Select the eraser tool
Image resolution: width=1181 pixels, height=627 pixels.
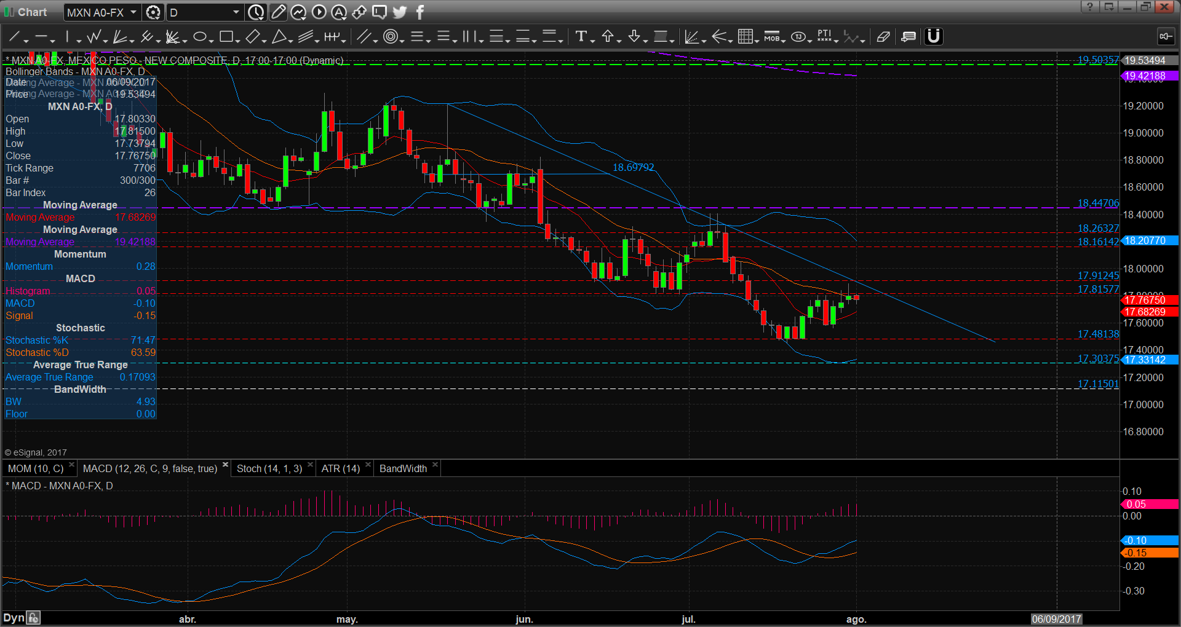(x=883, y=37)
